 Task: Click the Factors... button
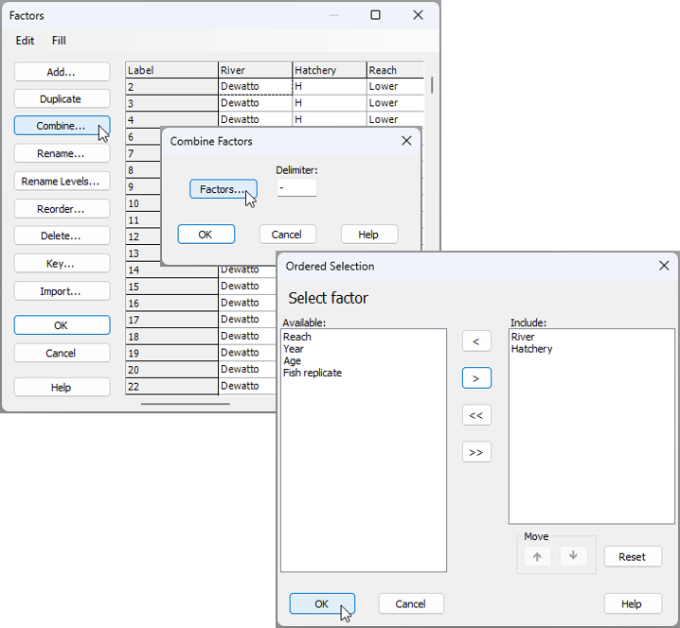[223, 189]
